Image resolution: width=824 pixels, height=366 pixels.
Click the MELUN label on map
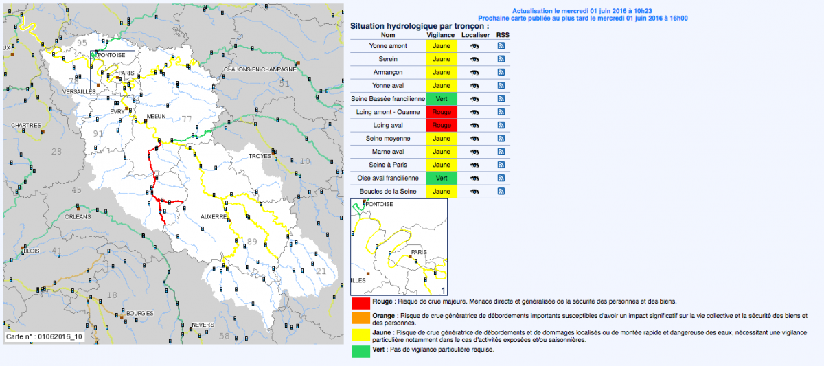(x=157, y=117)
